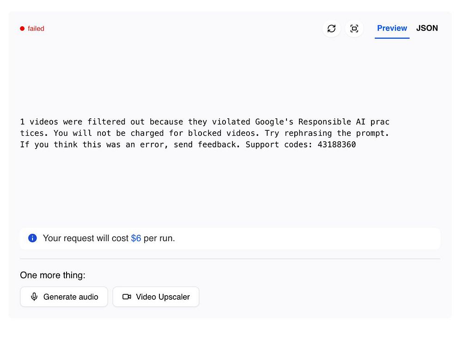Click the blue info icon

[32, 238]
